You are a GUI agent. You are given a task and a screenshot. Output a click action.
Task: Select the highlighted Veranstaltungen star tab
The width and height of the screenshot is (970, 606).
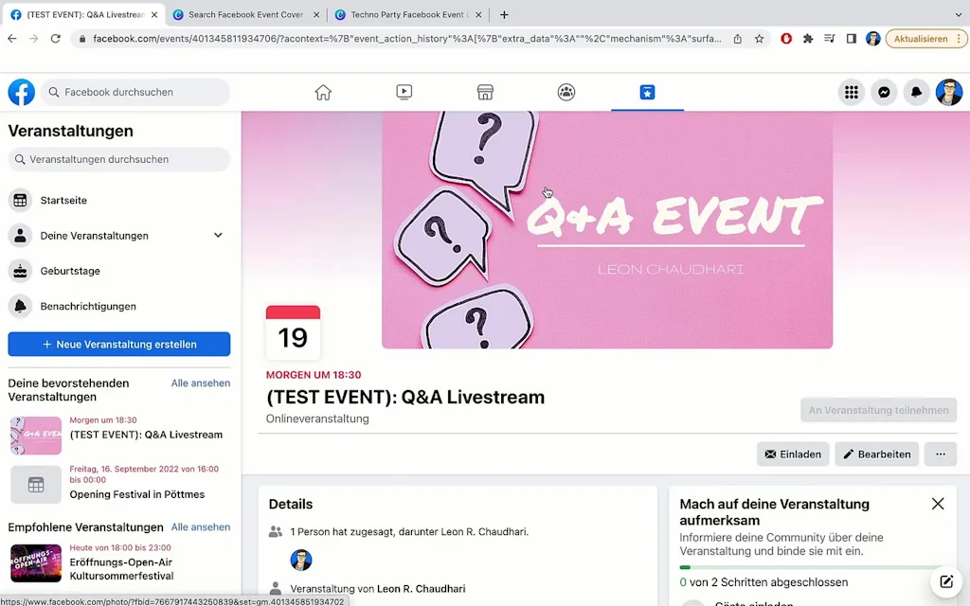647,92
